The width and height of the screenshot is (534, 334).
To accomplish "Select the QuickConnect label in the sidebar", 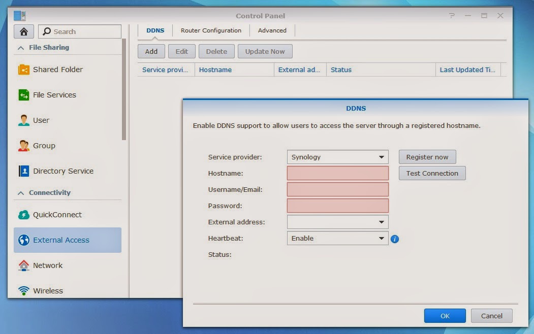I will pyautogui.click(x=57, y=215).
